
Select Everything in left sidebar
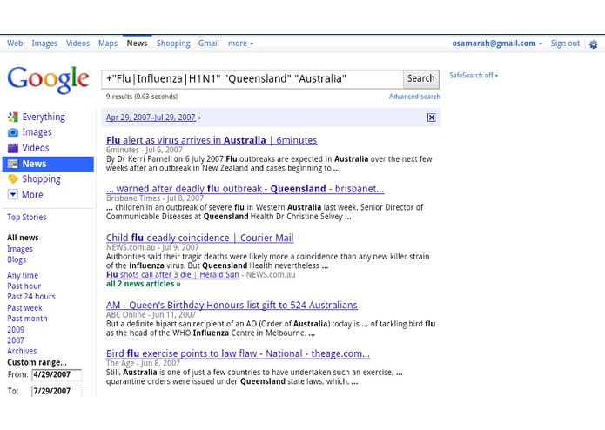point(44,117)
